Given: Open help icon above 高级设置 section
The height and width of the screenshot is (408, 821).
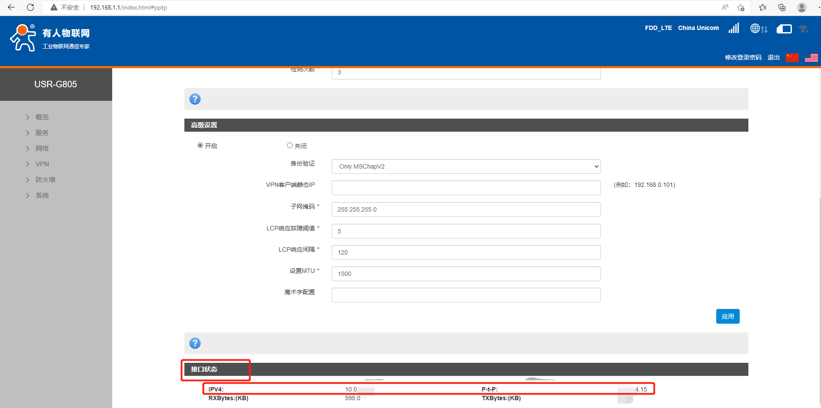Looking at the screenshot, I should tap(195, 99).
